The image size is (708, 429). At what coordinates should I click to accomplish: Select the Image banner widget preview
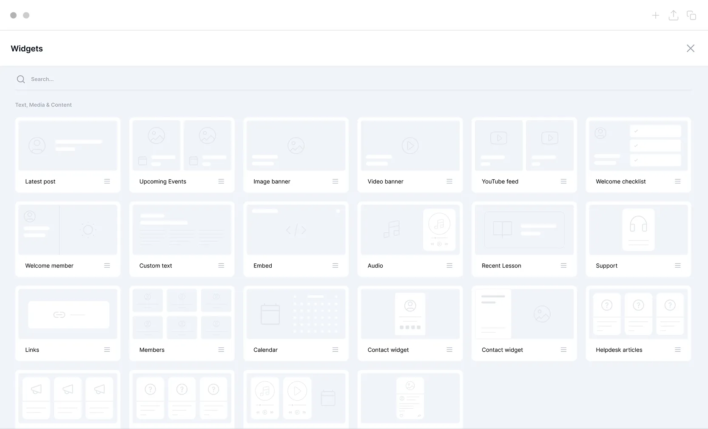296,146
